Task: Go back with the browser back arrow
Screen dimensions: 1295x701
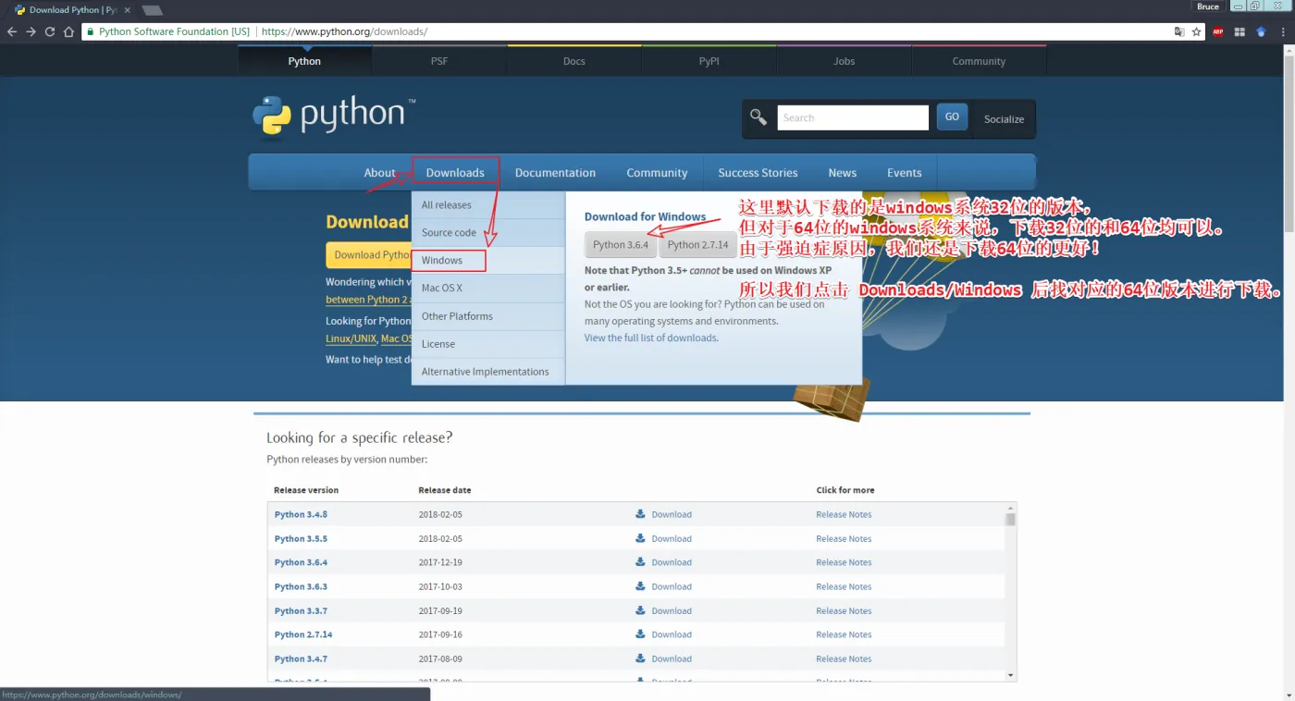Action: (x=12, y=31)
